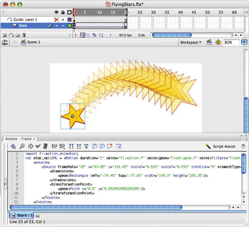Click purple outline swatch of Guide layer
The height and width of the screenshot is (227, 249).
[70, 20]
